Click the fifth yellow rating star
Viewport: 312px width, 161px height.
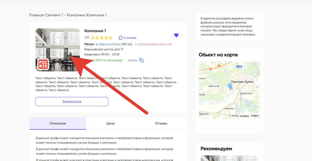click(x=110, y=38)
